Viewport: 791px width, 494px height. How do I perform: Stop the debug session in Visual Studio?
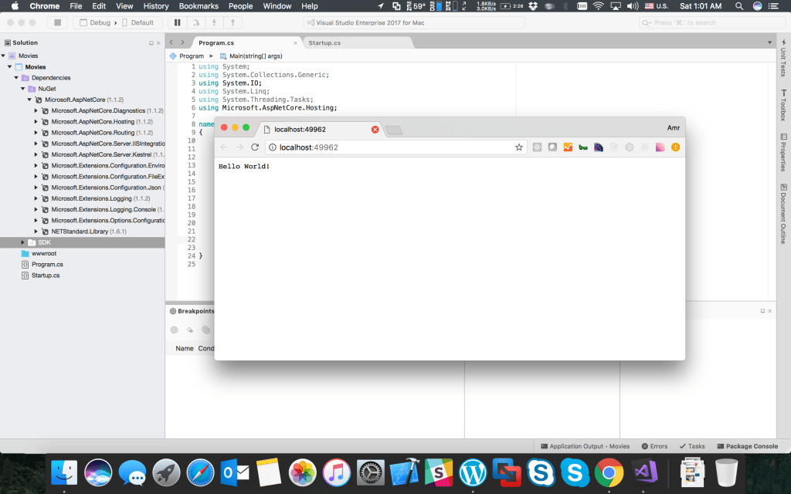(57, 22)
